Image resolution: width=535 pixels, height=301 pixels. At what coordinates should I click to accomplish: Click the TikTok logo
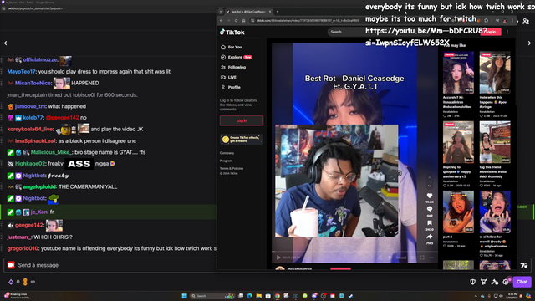coord(232,32)
